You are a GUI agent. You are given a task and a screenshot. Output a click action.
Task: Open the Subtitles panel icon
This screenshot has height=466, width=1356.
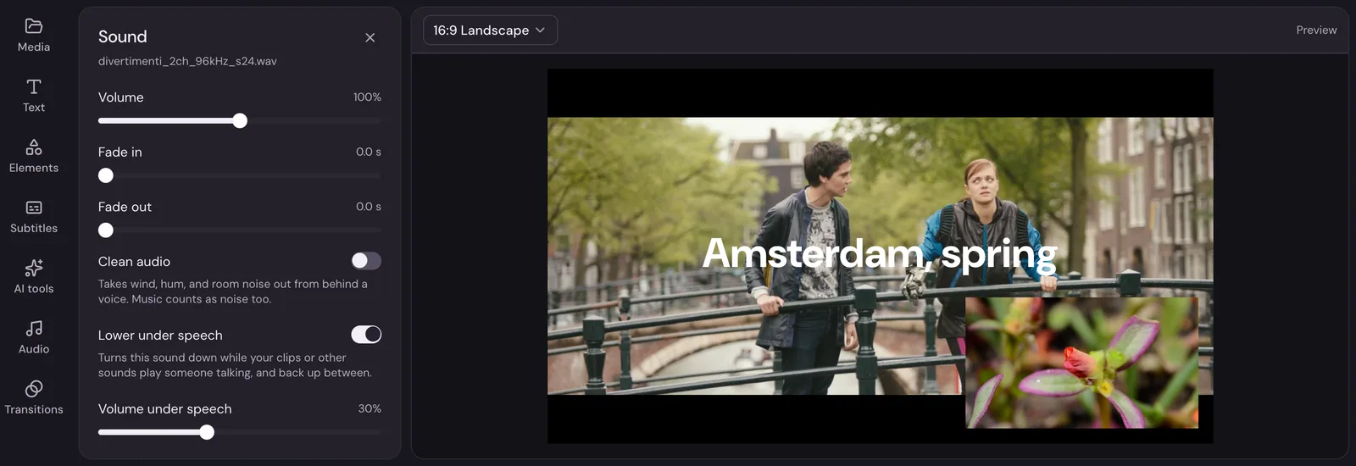[34, 208]
